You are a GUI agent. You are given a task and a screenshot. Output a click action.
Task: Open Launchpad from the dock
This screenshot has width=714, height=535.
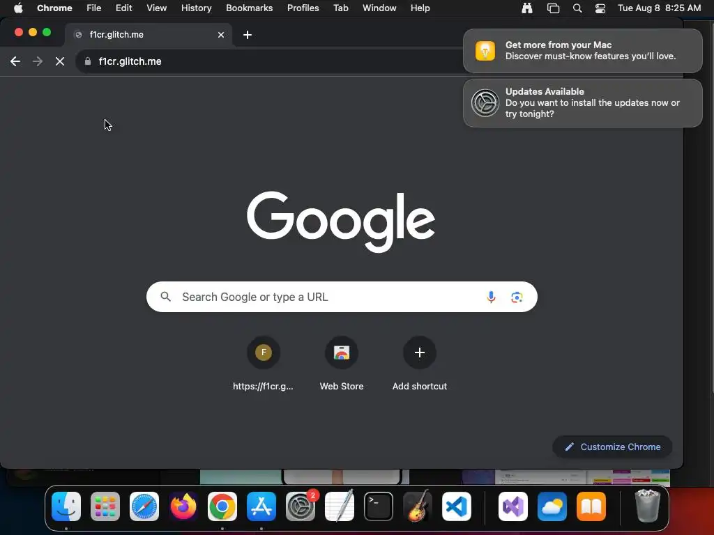click(x=105, y=506)
